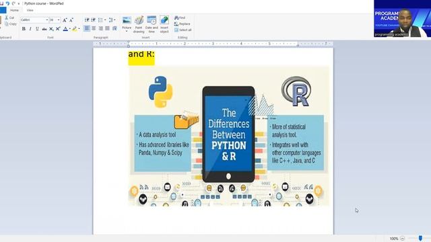The image size is (431, 242).
Task: Click Select all in the Editing group
Action: click(183, 30)
